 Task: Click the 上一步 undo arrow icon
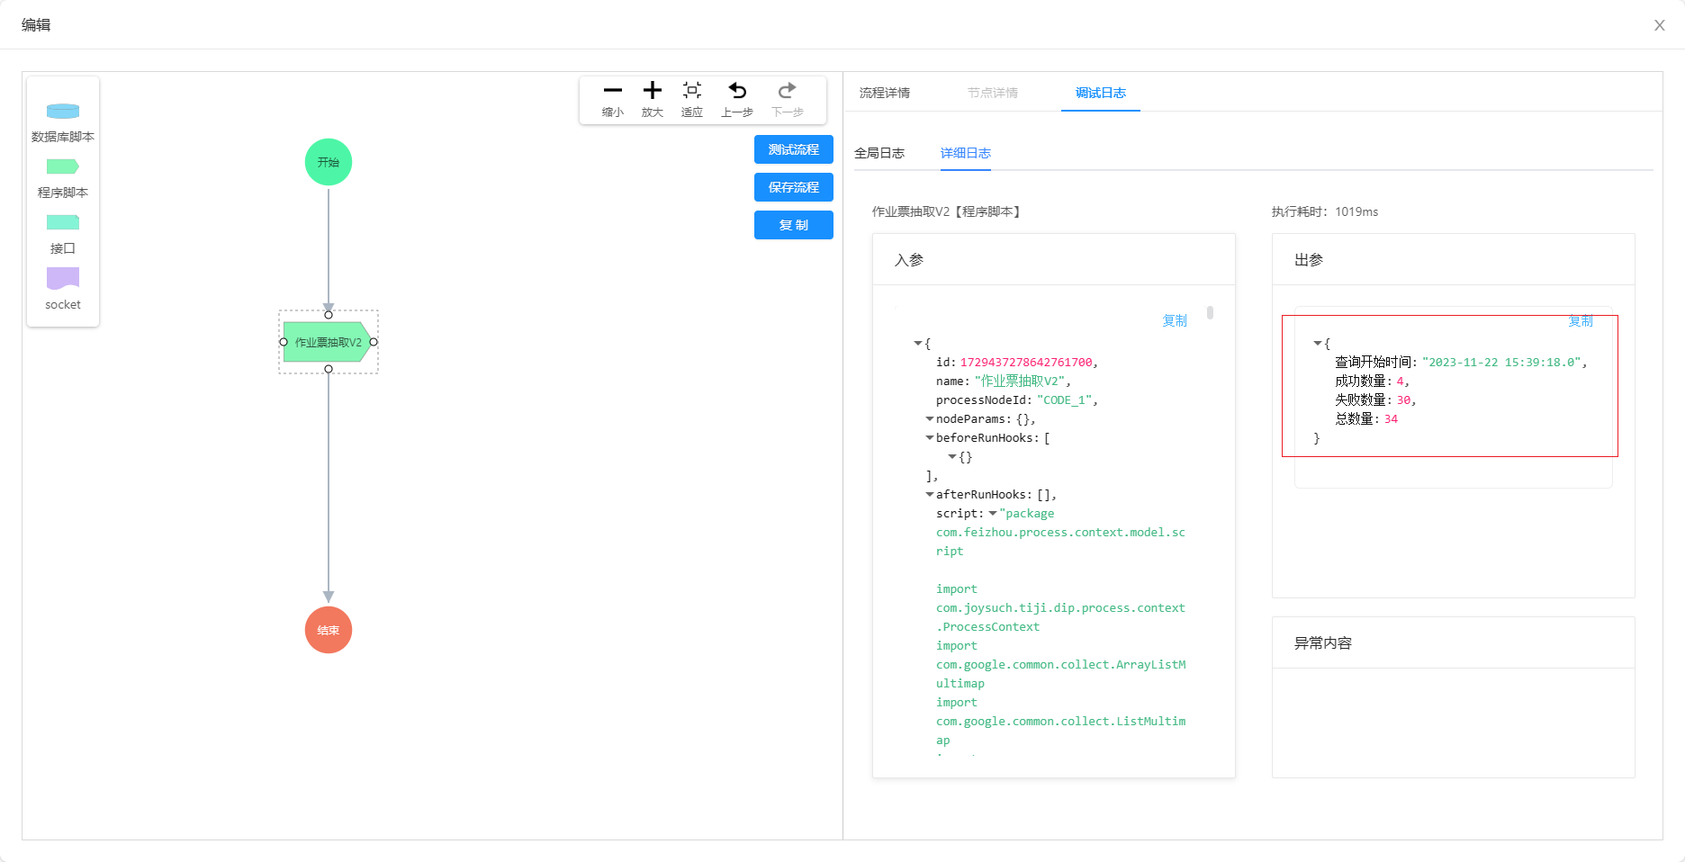(737, 90)
